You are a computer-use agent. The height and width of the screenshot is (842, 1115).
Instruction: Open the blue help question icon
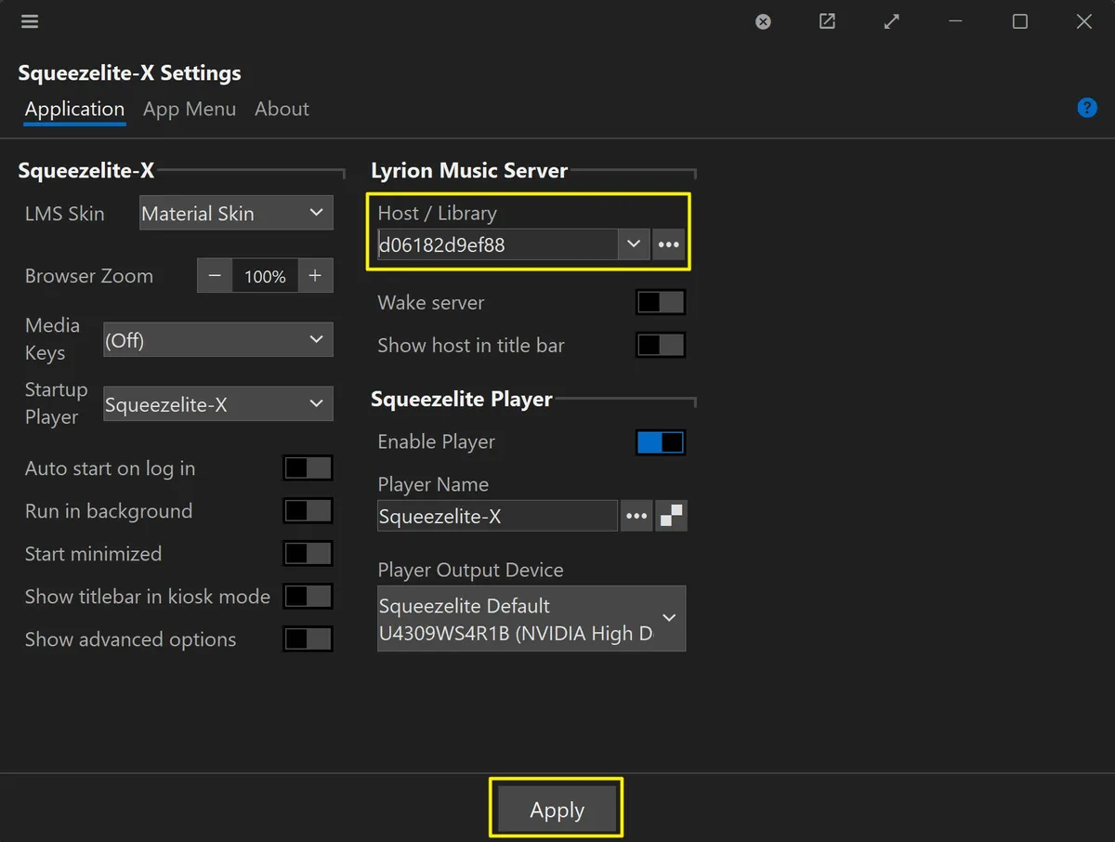coord(1087,108)
